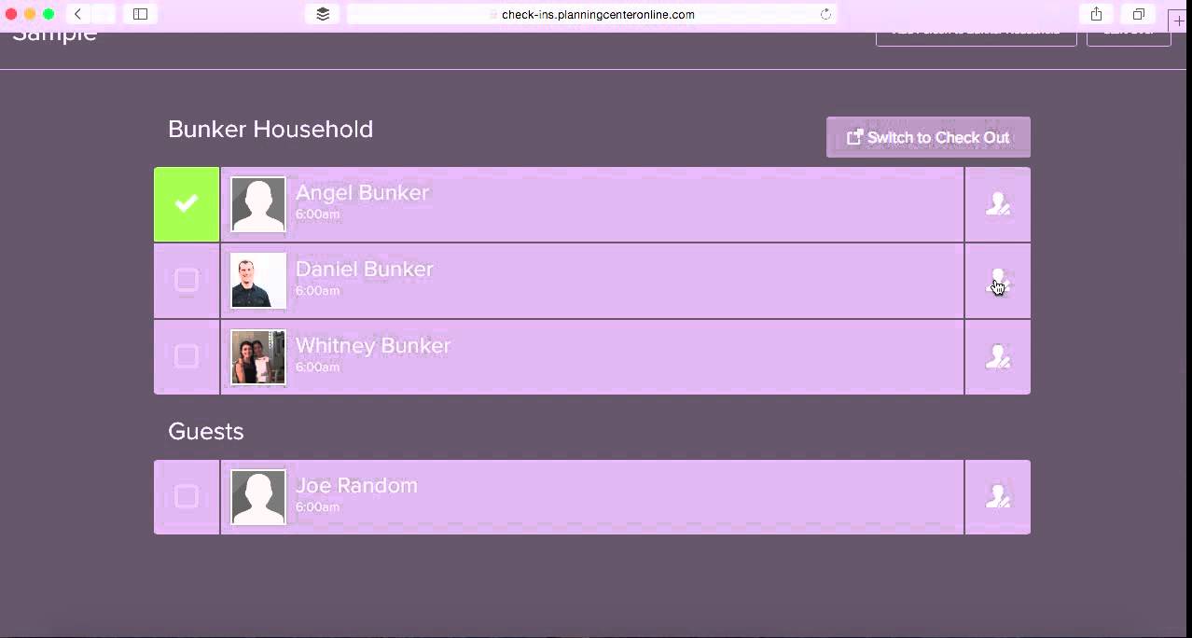Click the 'Bunker Household' heading

270,129
